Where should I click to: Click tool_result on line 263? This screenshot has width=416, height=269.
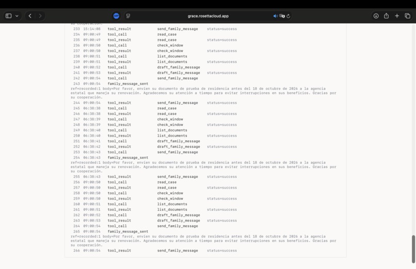tap(119, 221)
